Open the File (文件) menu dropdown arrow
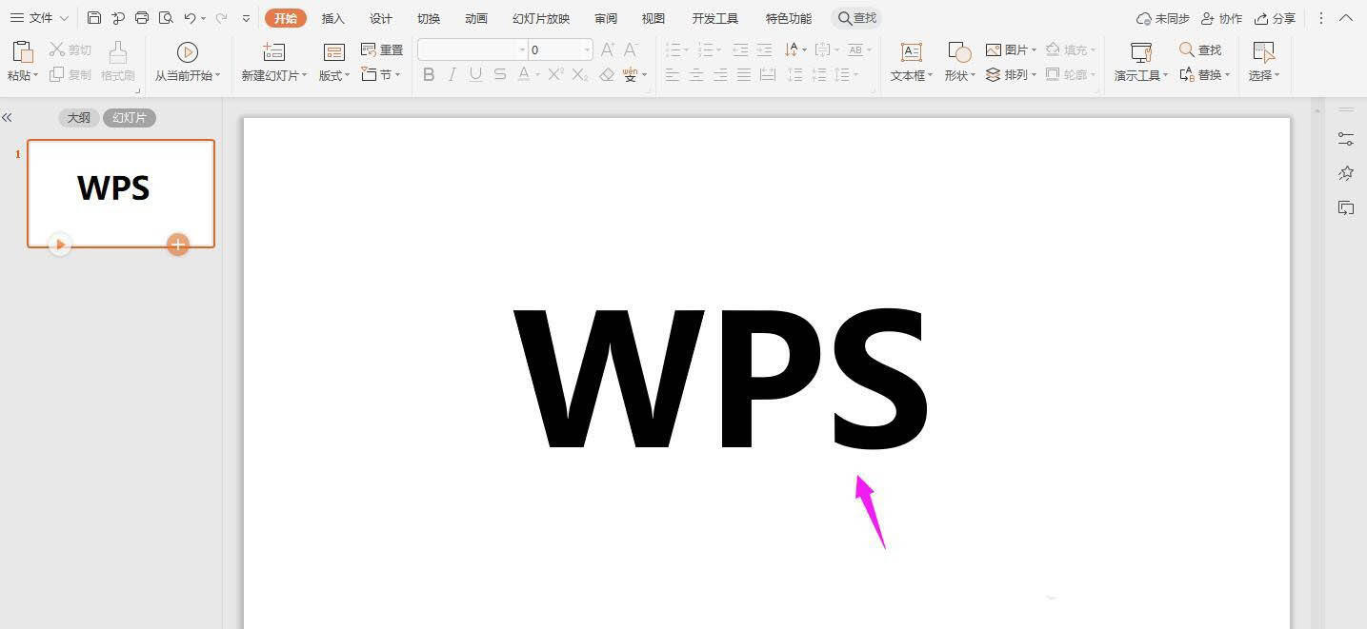This screenshot has width=1367, height=629. pos(64,18)
